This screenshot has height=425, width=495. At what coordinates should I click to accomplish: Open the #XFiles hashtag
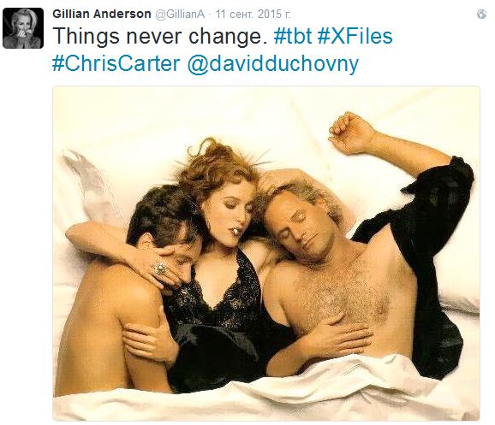355,36
